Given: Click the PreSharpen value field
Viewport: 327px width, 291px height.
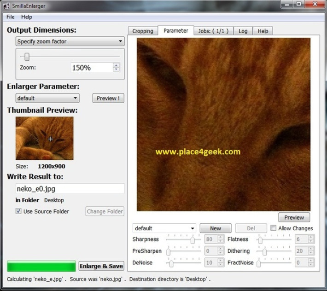Looking at the screenshot, I should [x=211, y=251].
